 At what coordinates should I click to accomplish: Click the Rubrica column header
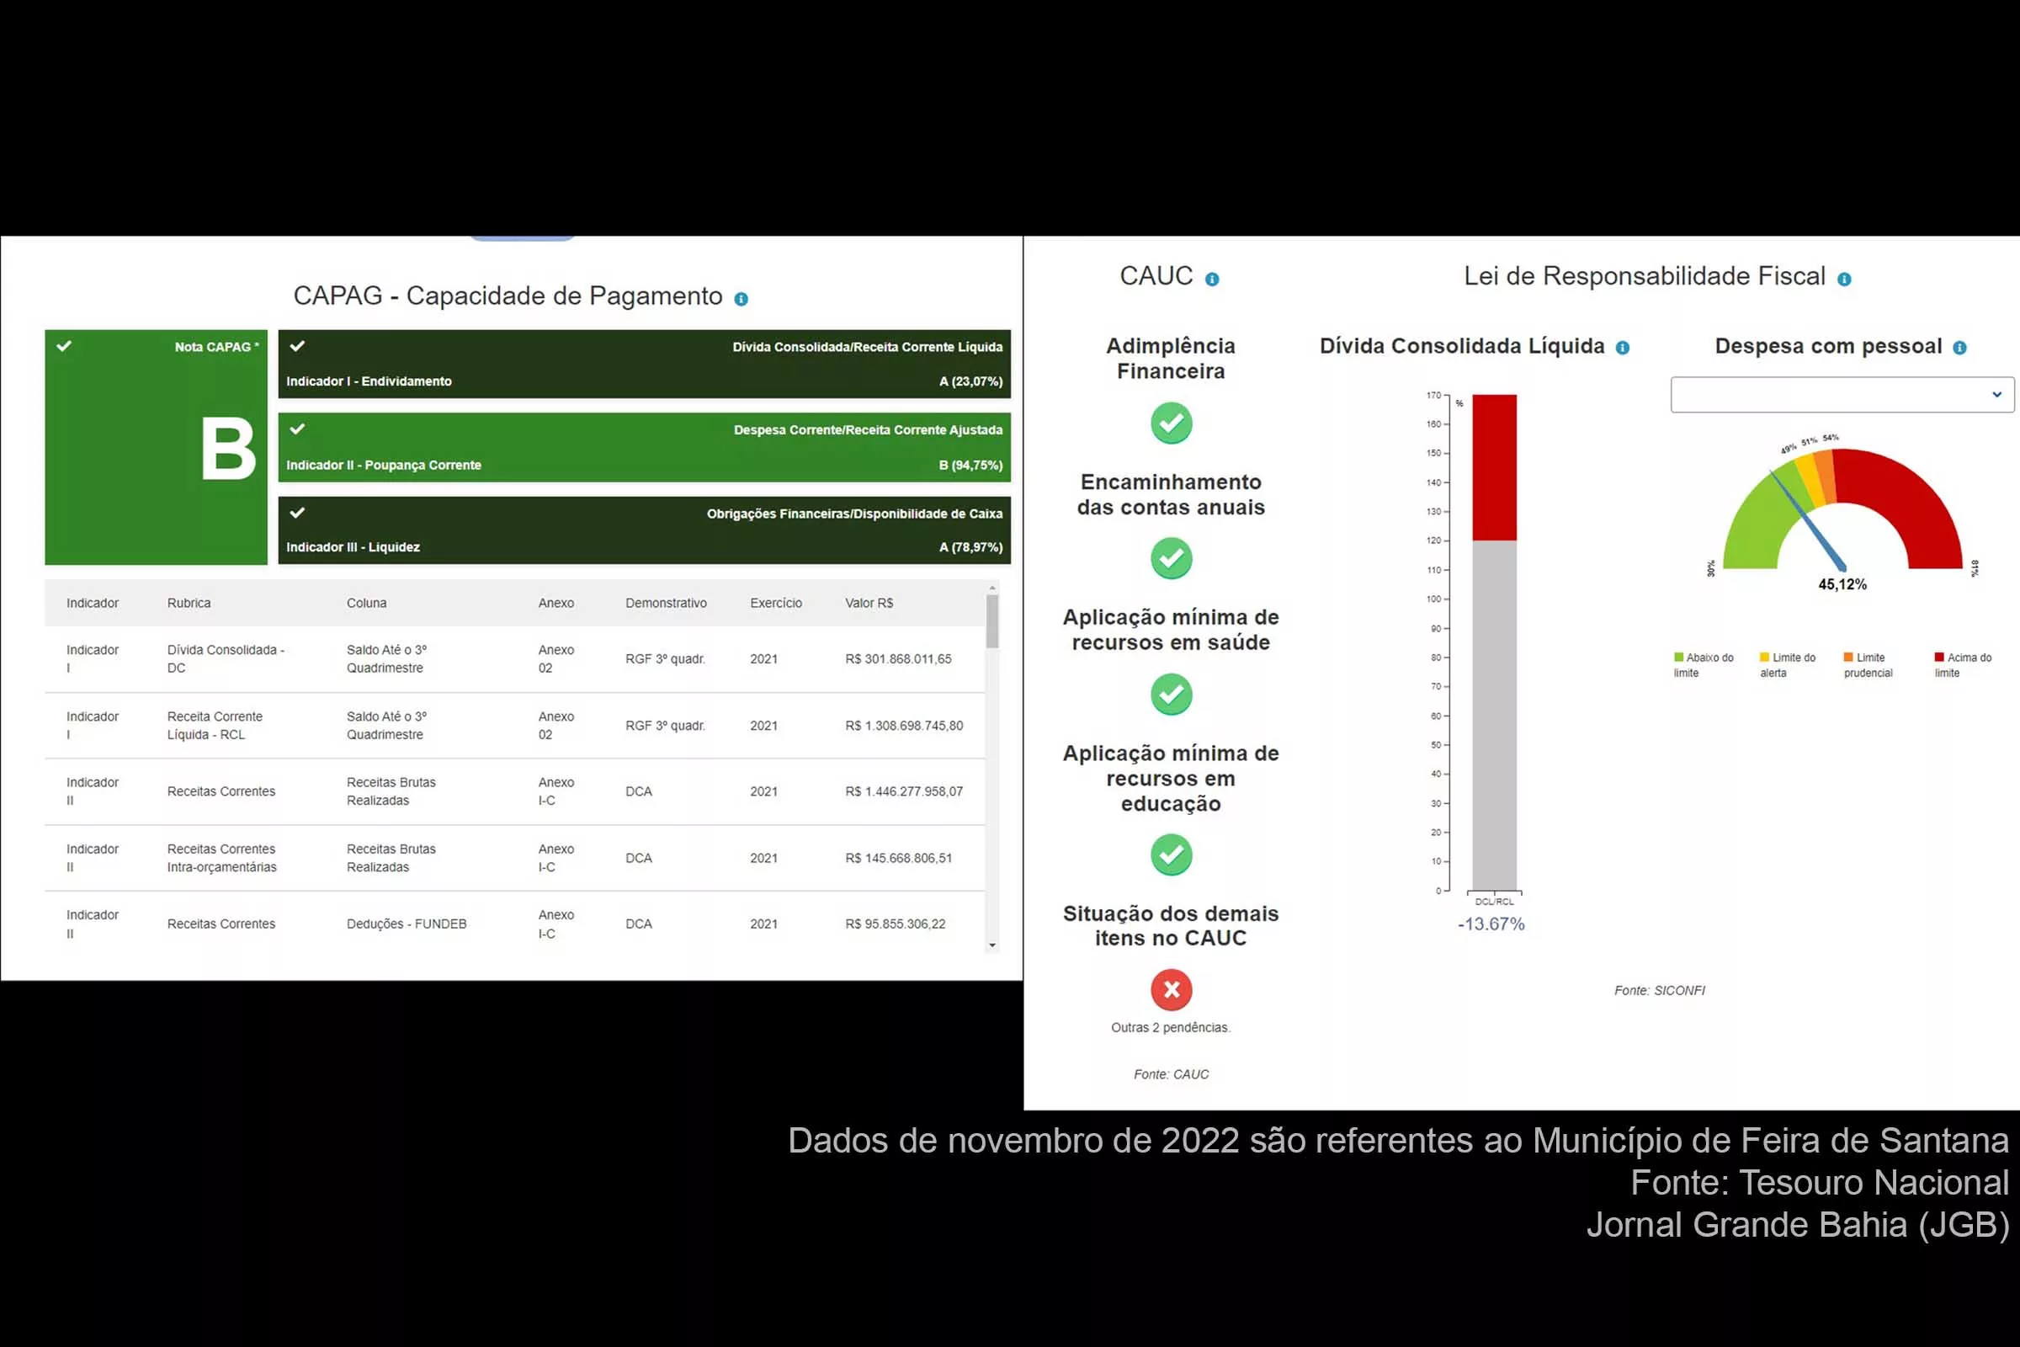[x=189, y=603]
